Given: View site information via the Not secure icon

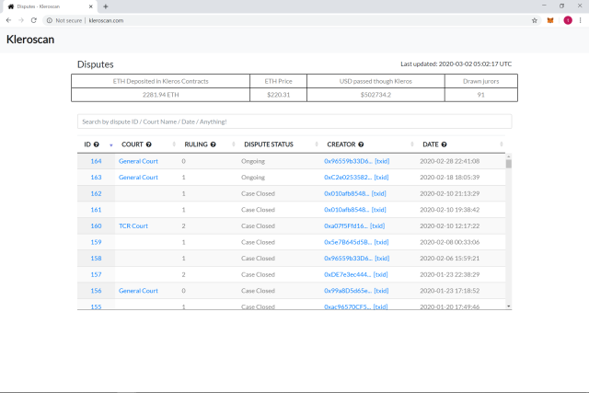Looking at the screenshot, I should tap(49, 20).
